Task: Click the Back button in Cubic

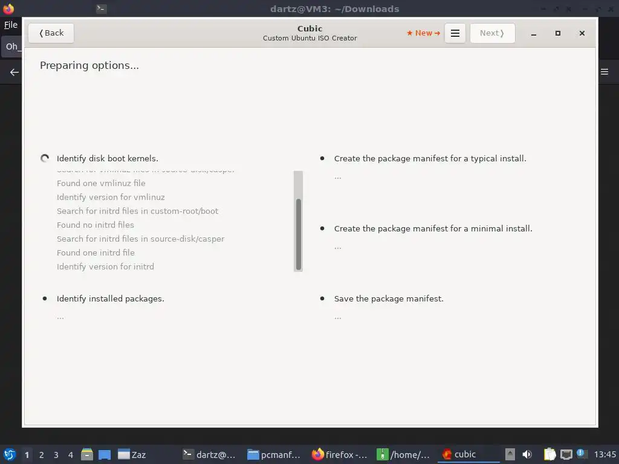Action: (x=51, y=33)
